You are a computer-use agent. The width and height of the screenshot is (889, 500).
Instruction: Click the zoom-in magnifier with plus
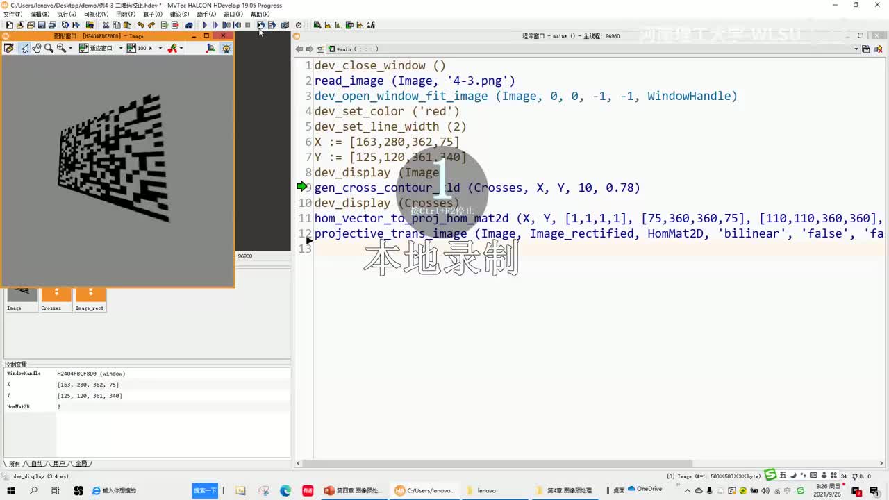pos(61,48)
